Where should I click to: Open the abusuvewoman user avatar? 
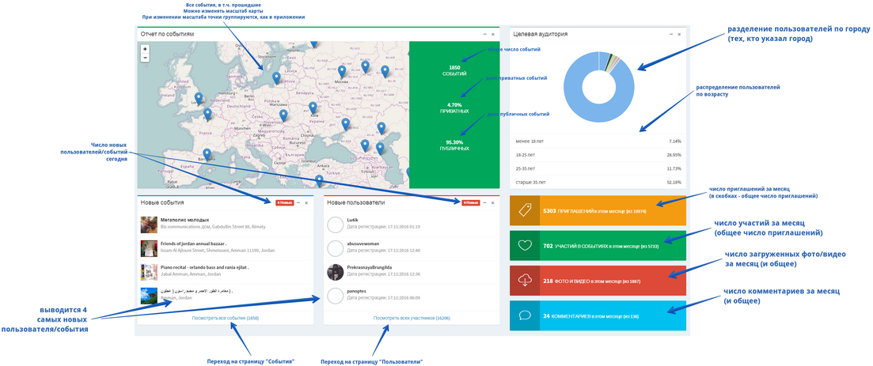pyautogui.click(x=335, y=248)
